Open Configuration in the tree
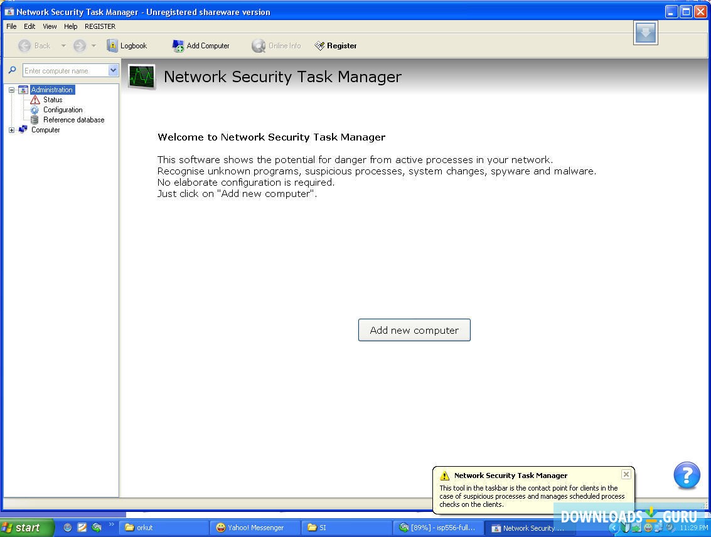Screen dimensions: 711x537 point(63,110)
